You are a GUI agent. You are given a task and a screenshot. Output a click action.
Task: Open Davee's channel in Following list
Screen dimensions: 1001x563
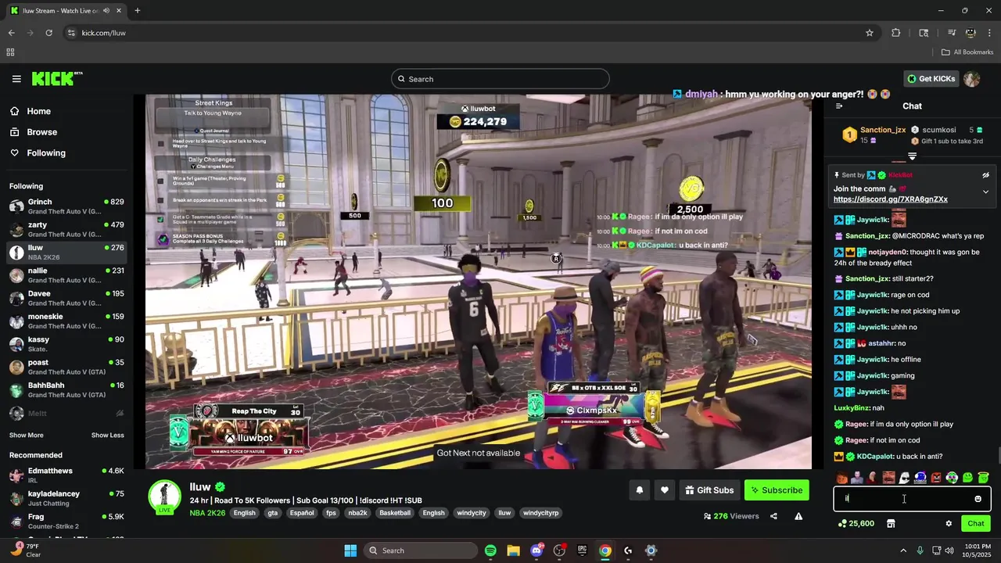coord(66,298)
